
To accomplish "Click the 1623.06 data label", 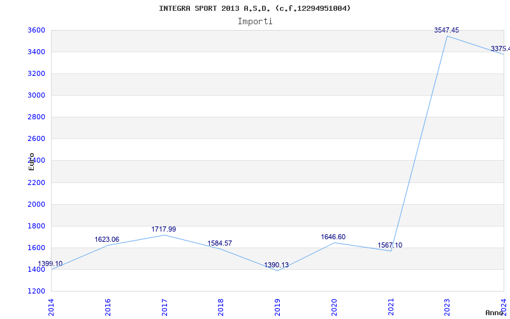I will (107, 240).
